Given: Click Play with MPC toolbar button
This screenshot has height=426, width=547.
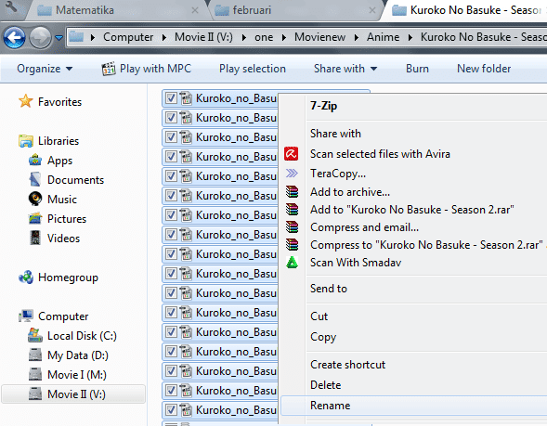Looking at the screenshot, I should [x=147, y=69].
